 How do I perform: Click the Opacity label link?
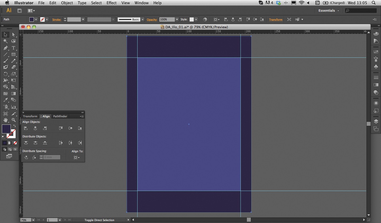[x=152, y=20]
